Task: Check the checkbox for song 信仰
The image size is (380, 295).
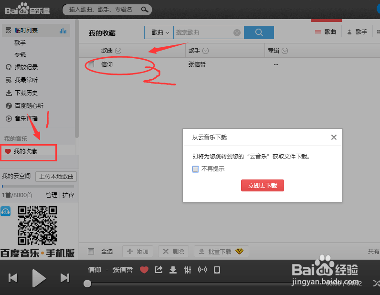Action: (x=91, y=64)
